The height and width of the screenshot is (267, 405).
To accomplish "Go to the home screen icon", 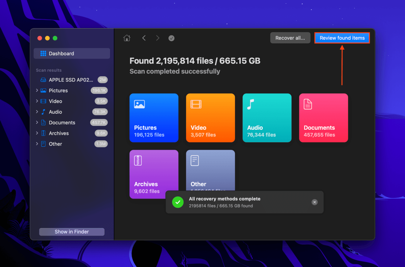I will (127, 38).
